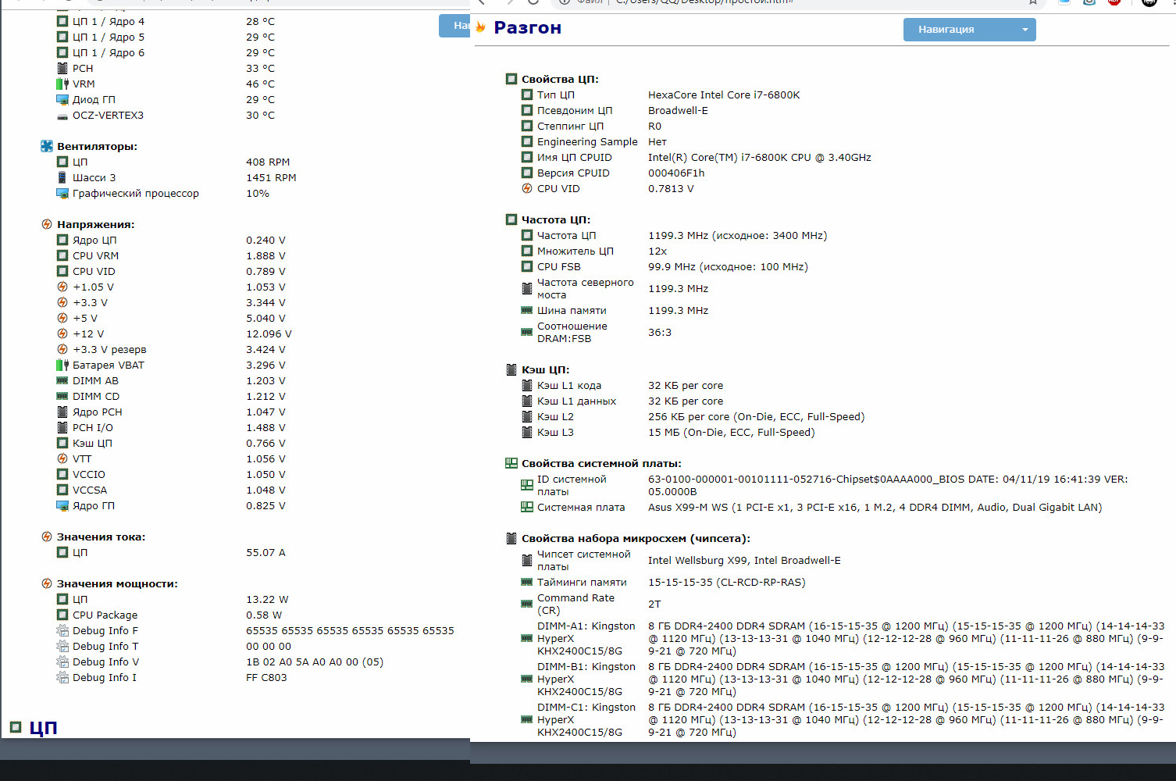1176x781 pixels.
Task: Click the Engineering Sample label
Action: [587, 141]
